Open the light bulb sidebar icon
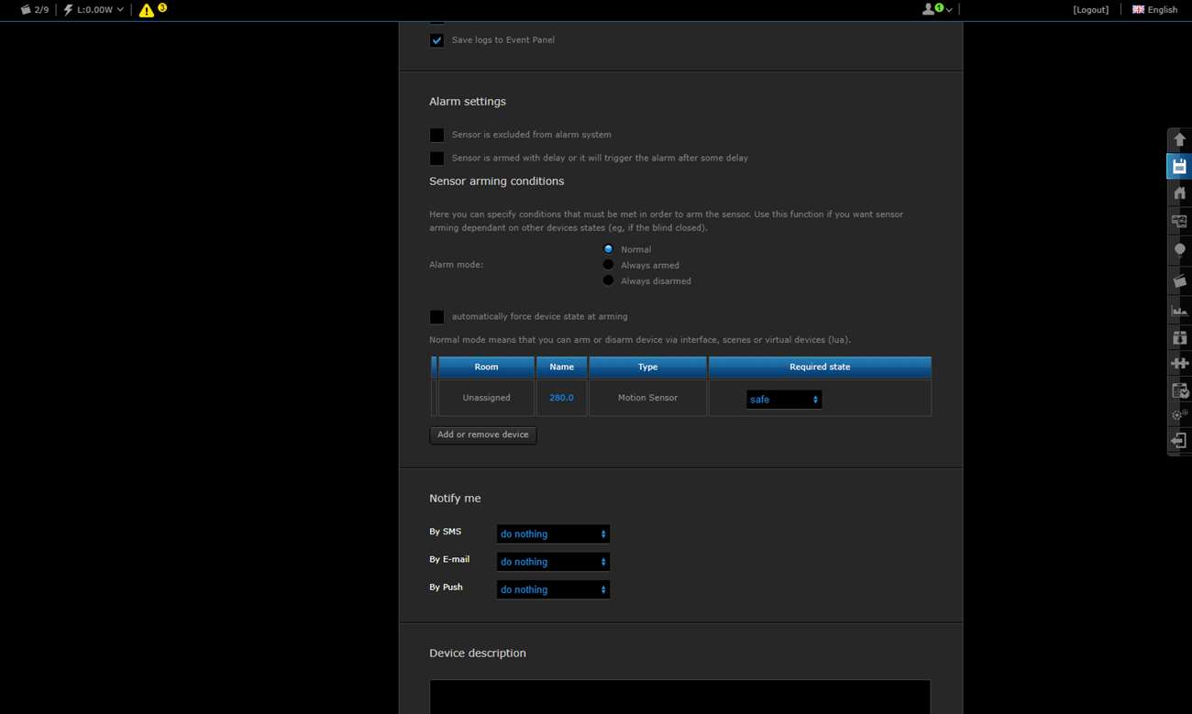Viewport: 1192px width, 714px height. coord(1179,249)
